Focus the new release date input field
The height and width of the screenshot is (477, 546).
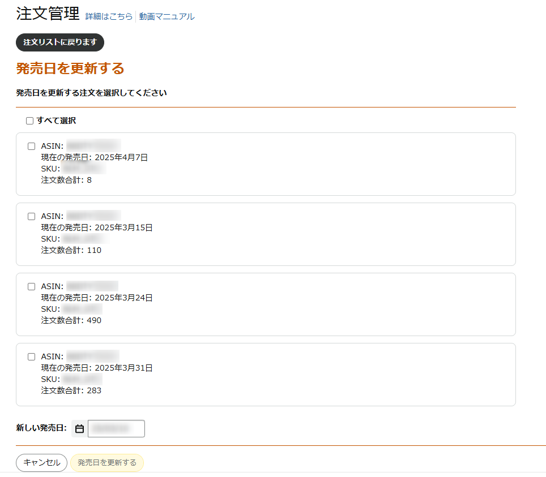coord(116,429)
